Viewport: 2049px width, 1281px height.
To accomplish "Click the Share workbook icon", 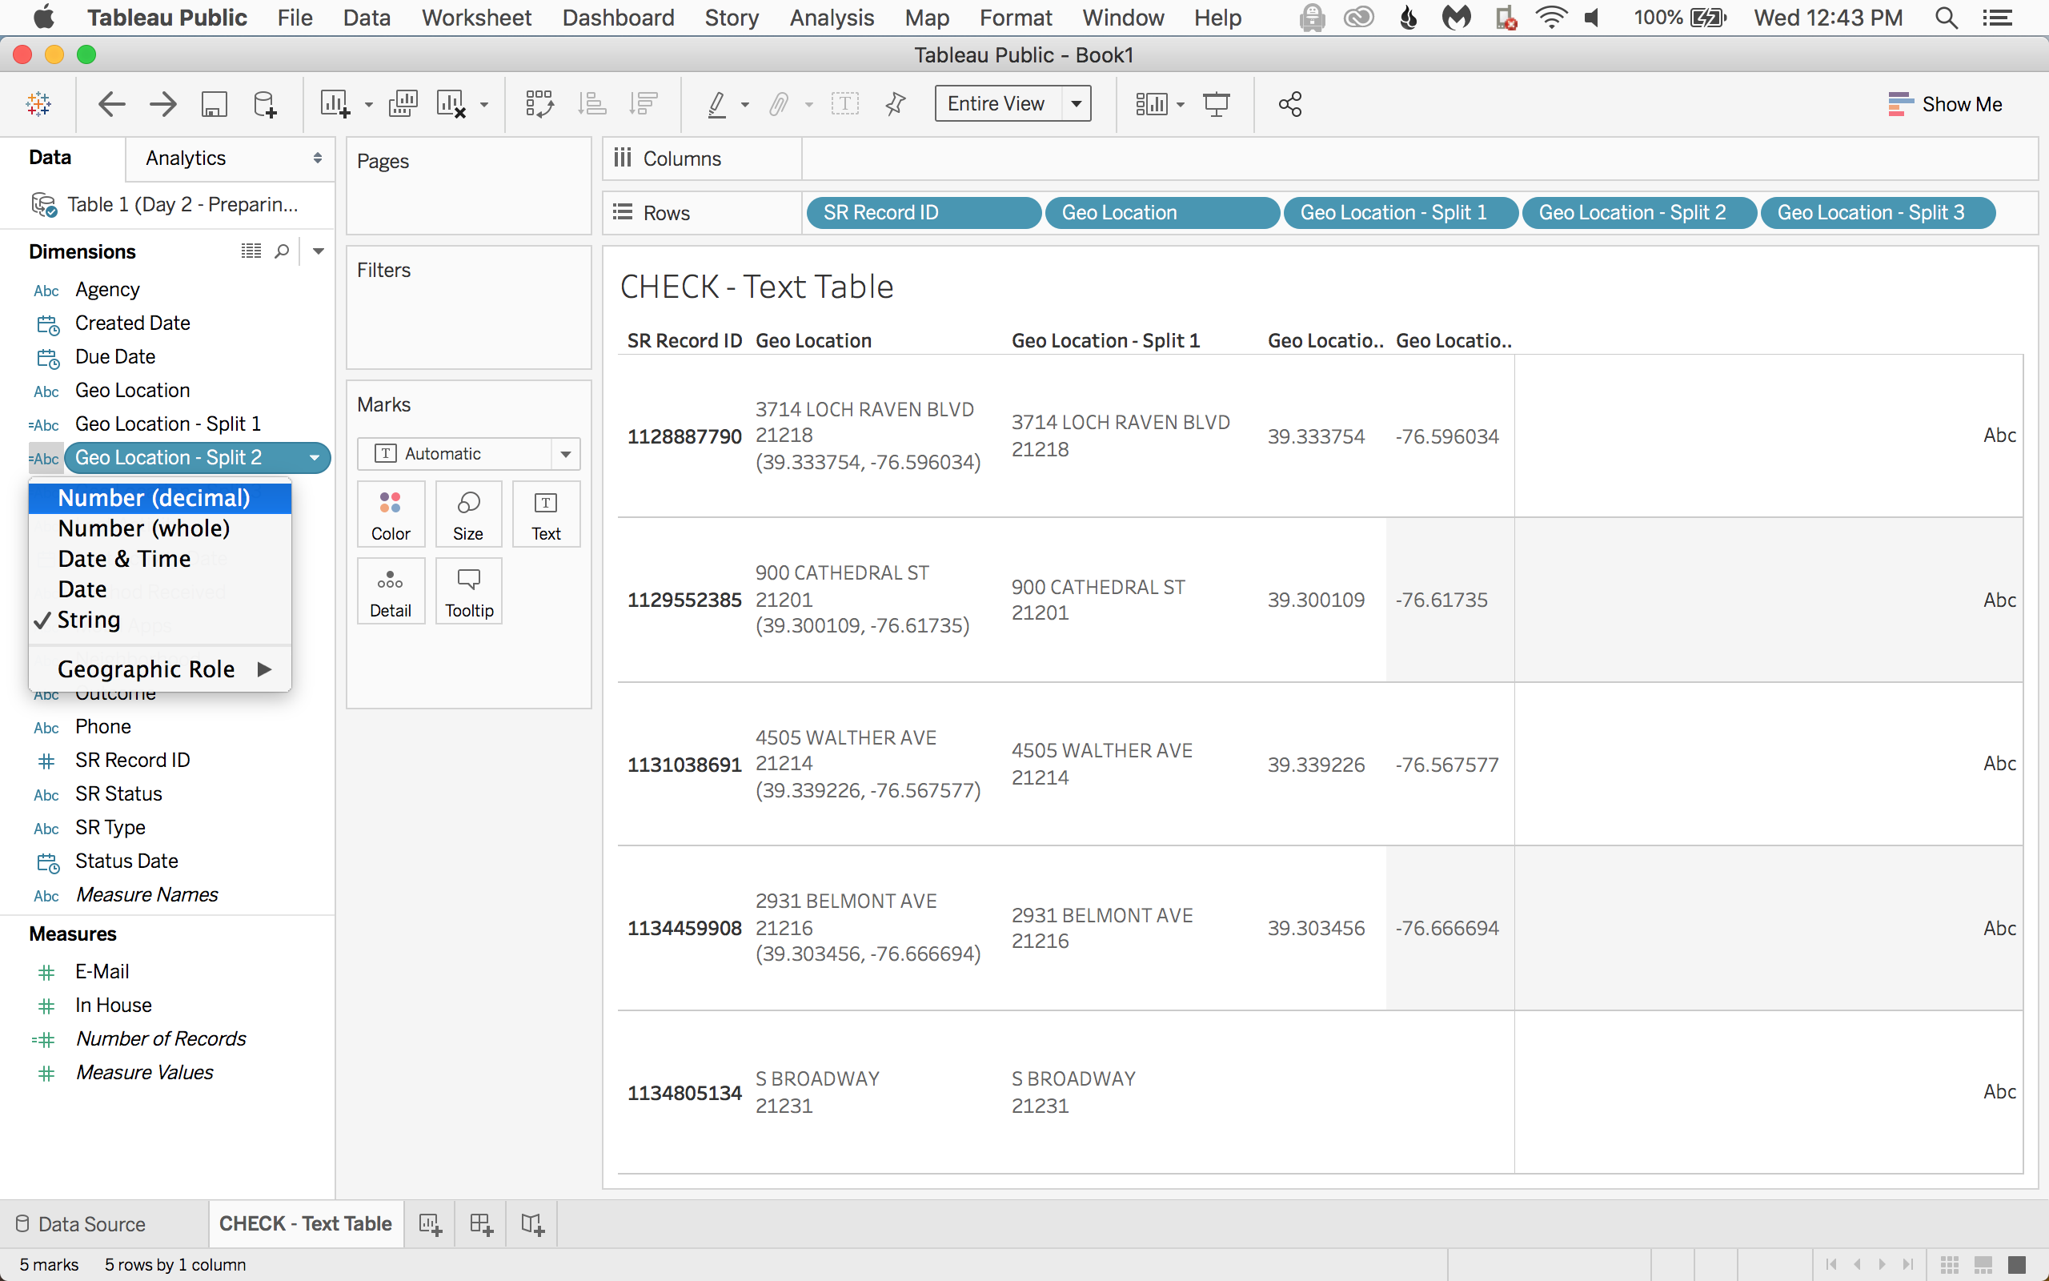I will click(1289, 104).
